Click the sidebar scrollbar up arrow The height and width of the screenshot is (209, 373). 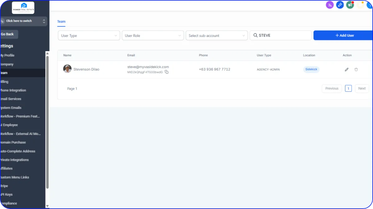[47, 53]
